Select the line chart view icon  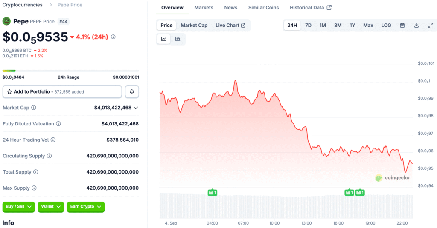(163, 39)
